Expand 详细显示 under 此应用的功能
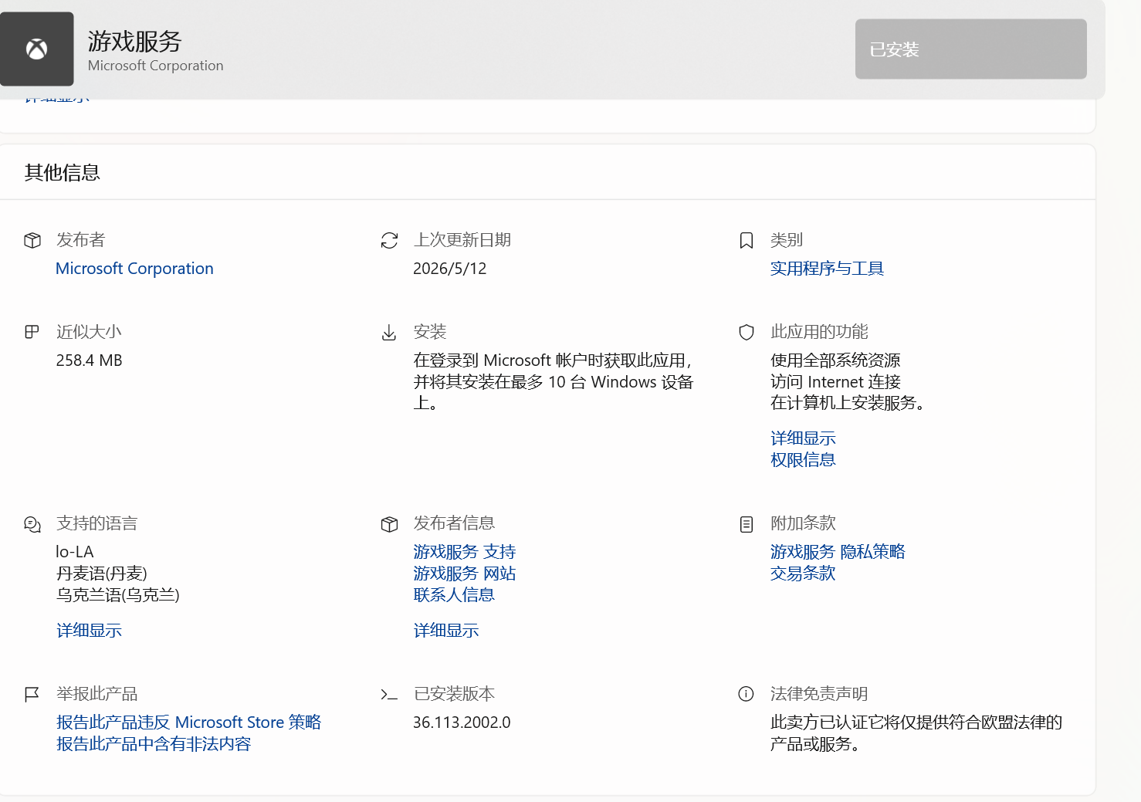The width and height of the screenshot is (1141, 802). 803,438
